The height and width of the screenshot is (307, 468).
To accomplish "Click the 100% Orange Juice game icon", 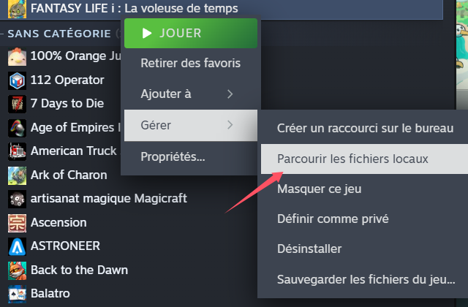I will [x=17, y=57].
